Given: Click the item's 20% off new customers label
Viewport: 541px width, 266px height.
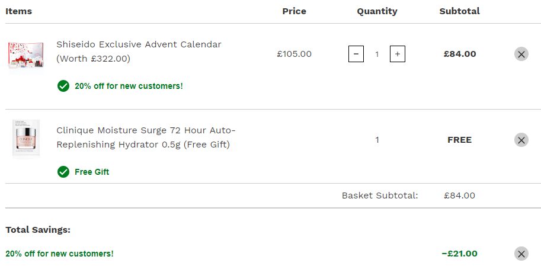Looking at the screenshot, I should (129, 86).
